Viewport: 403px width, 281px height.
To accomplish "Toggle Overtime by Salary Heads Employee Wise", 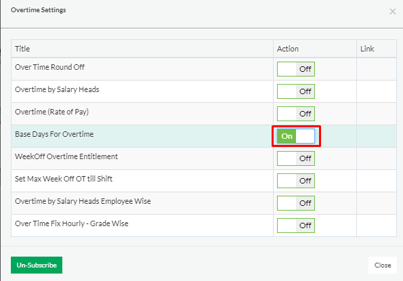I will 296,203.
